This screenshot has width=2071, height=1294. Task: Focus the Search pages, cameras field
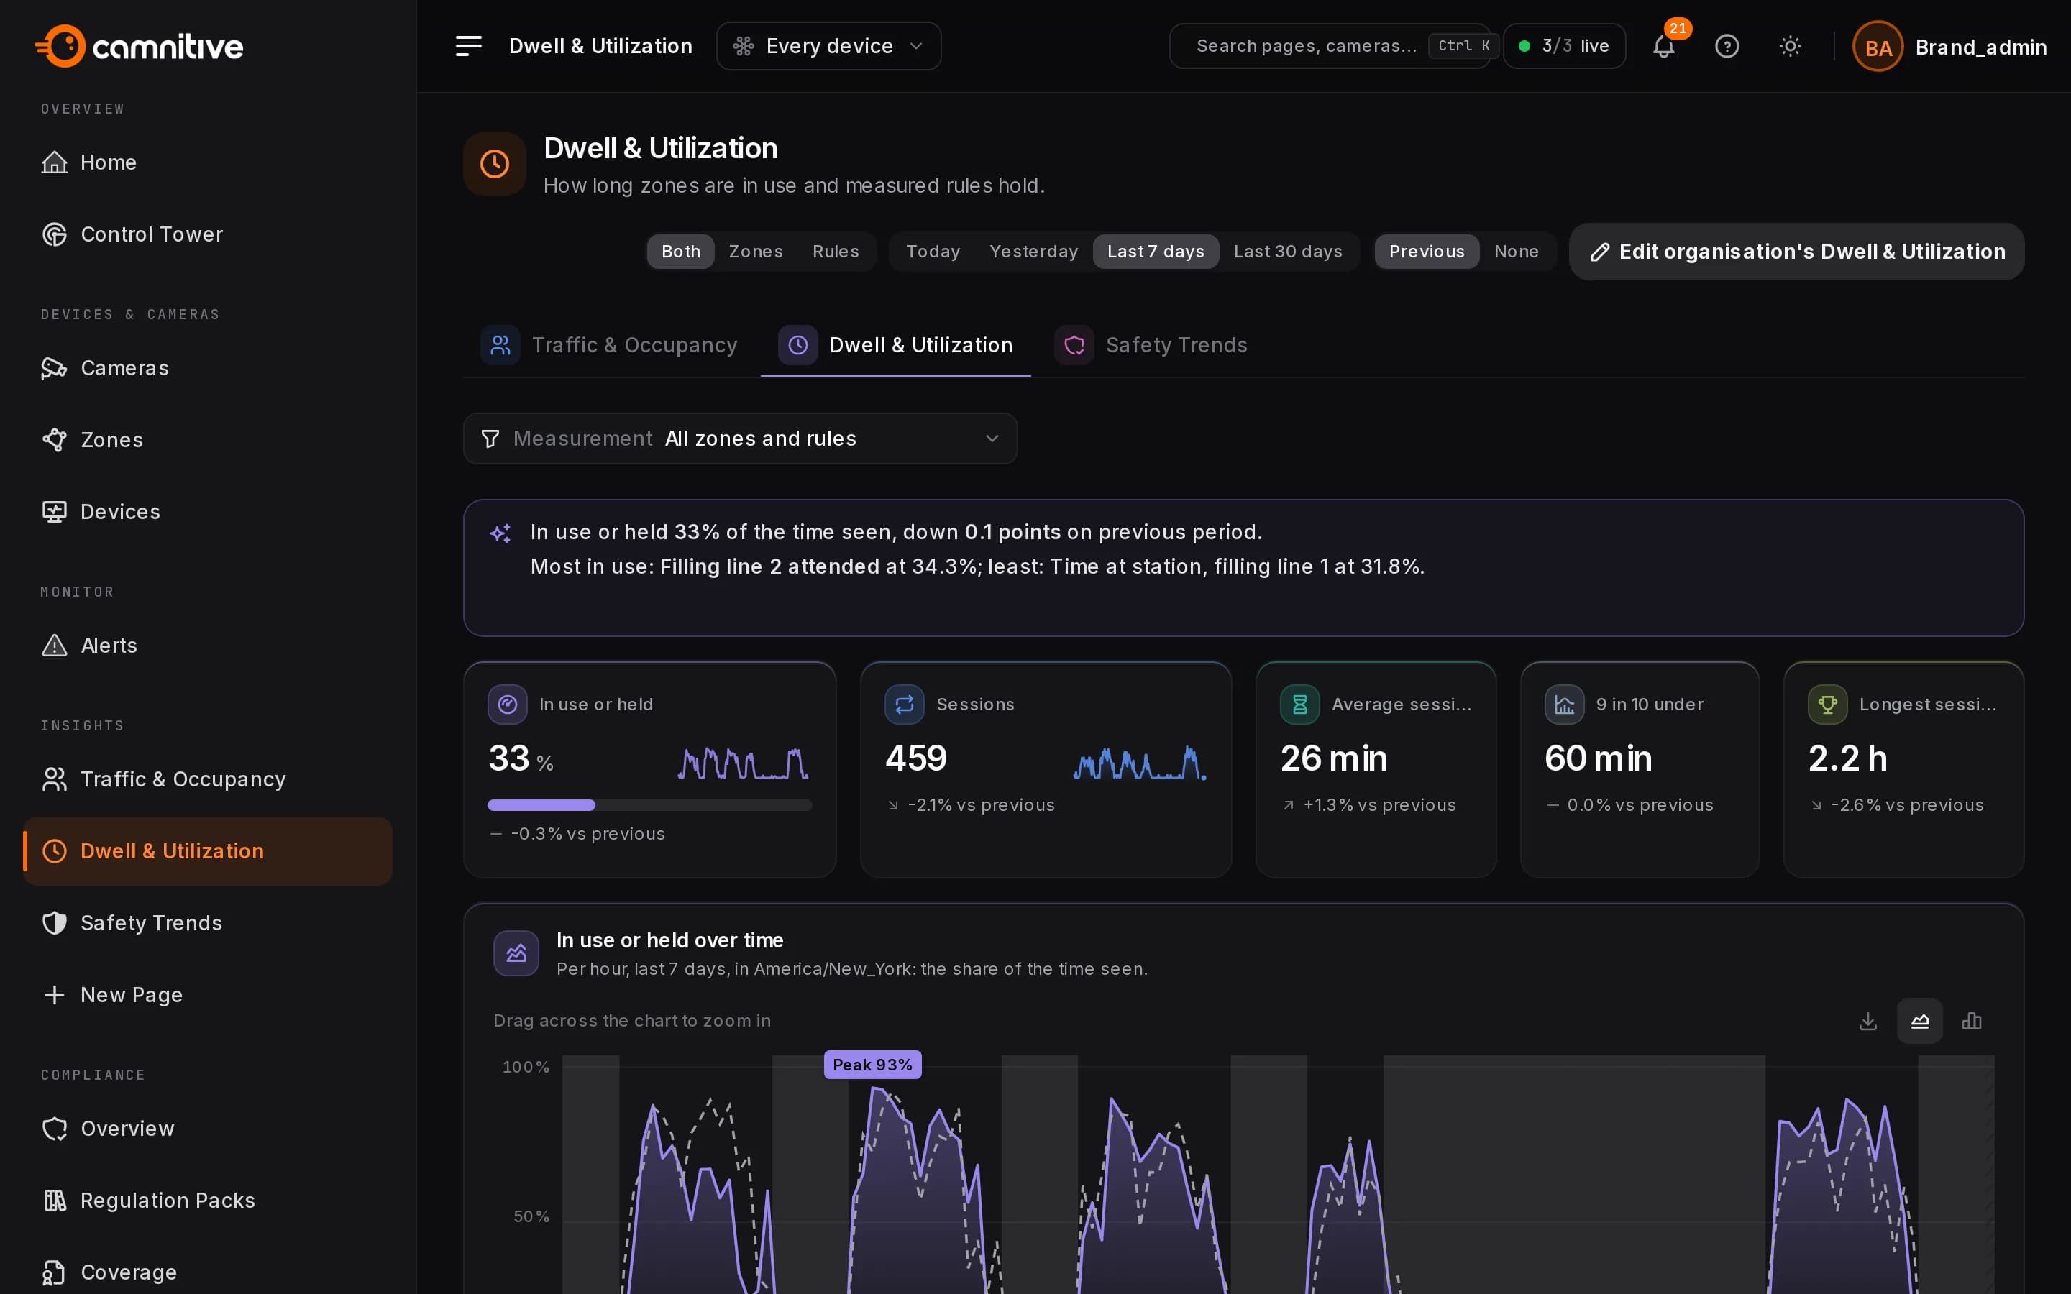click(x=1331, y=46)
